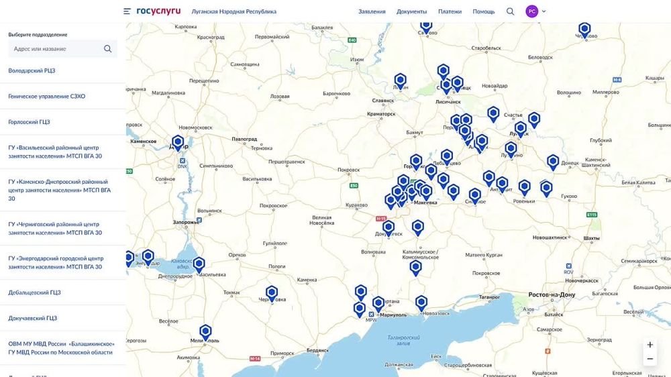Expand the user profile dropdown arrow

544,11
